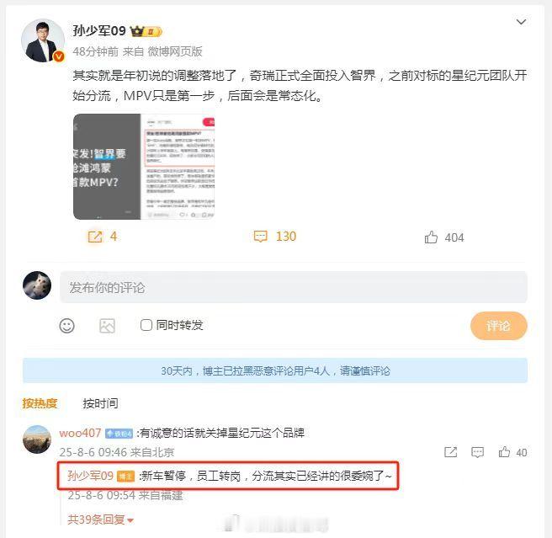The width and height of the screenshot is (552, 538).
Task: Repost woo407's comment with the share icon
Action: (x=451, y=452)
